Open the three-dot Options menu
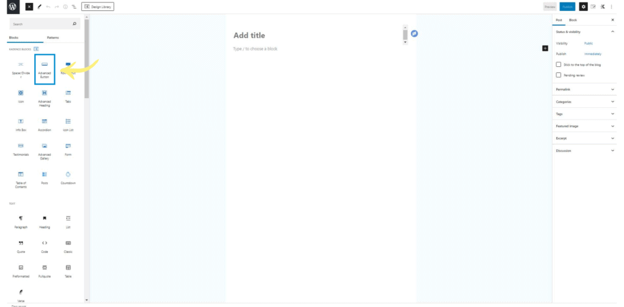This screenshot has height=307, width=624. pyautogui.click(x=612, y=7)
